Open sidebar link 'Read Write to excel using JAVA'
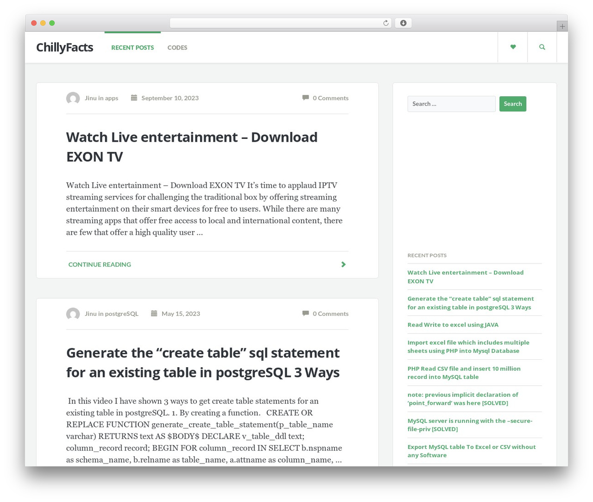Image resolution: width=593 pixels, height=502 pixels. (453, 325)
